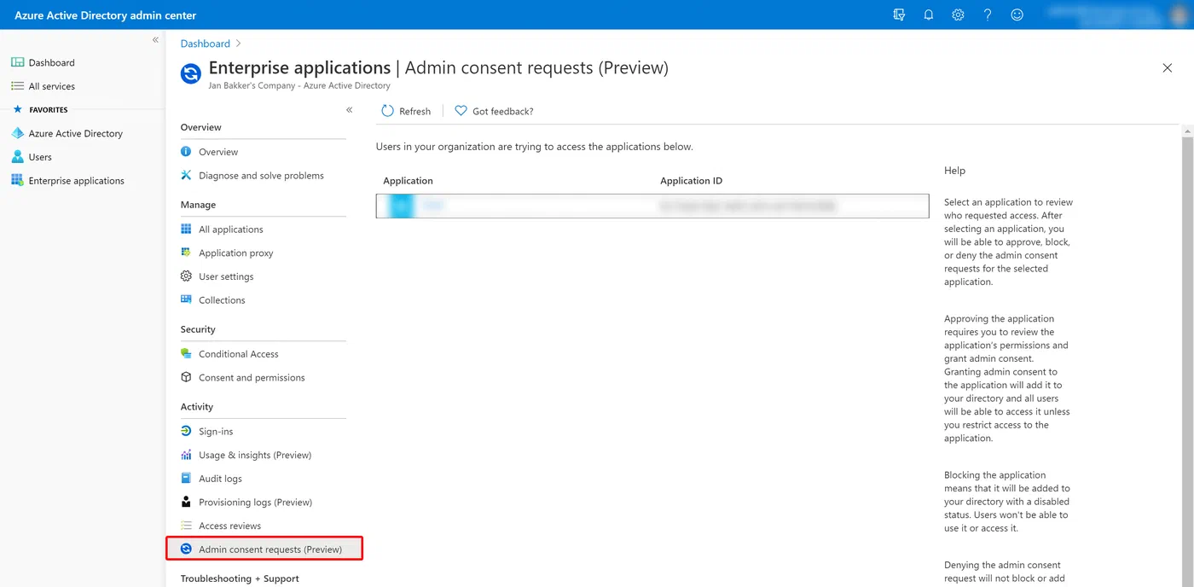Open the feedback smiley icon
This screenshot has width=1194, height=587.
(1017, 15)
